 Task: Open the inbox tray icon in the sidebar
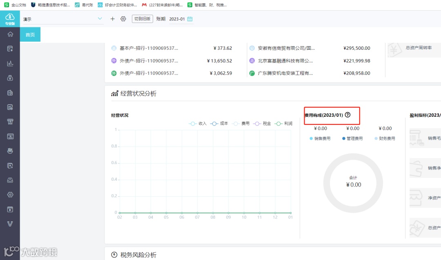(x=10, y=180)
